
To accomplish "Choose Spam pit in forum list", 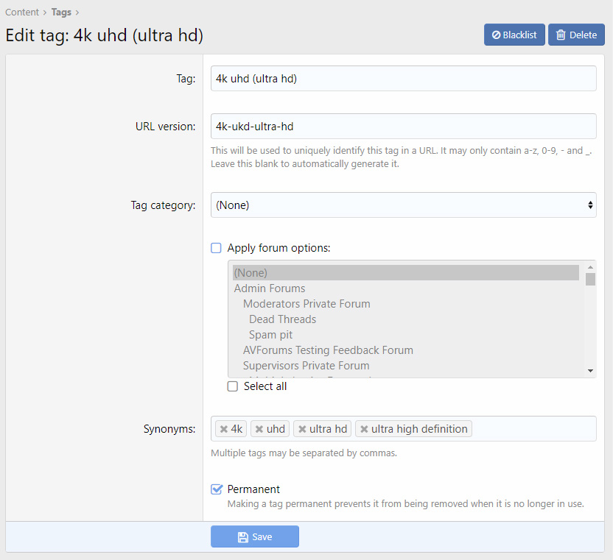I will 270,335.
